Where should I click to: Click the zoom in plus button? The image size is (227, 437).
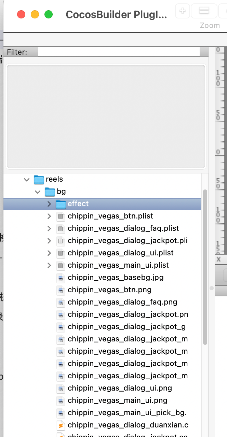183,11
